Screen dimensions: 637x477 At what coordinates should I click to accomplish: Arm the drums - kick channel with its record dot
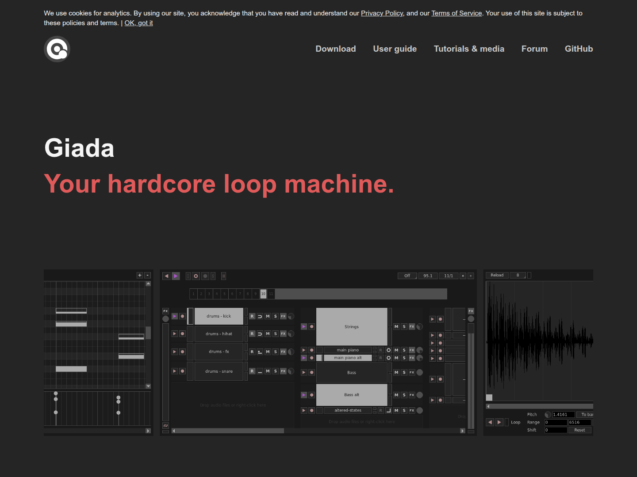[x=182, y=316]
